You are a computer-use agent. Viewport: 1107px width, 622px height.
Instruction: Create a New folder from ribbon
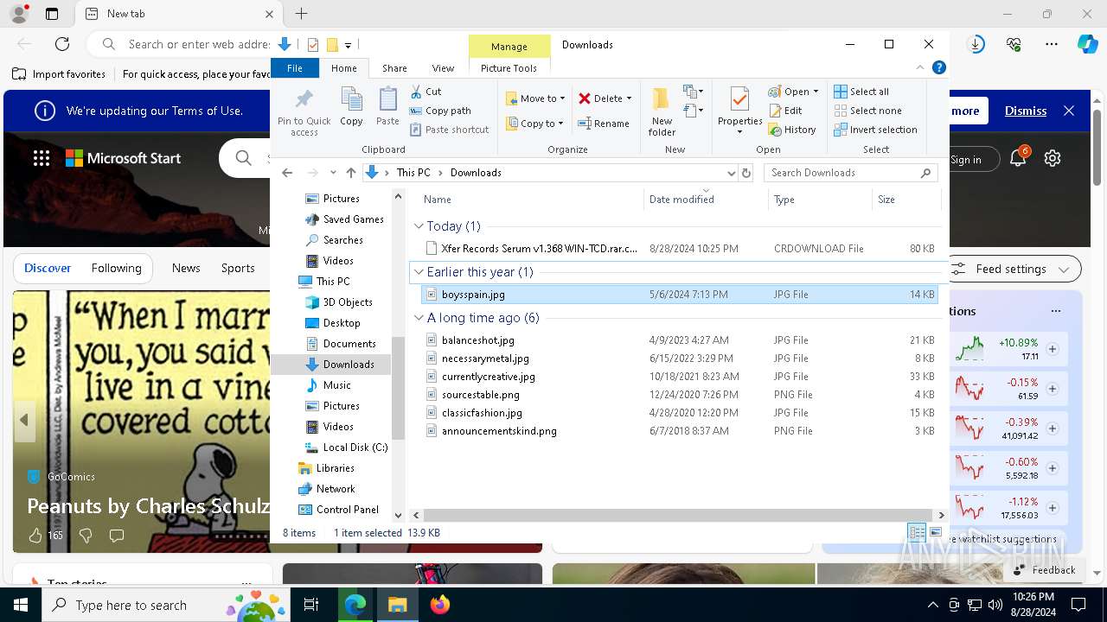pyautogui.click(x=662, y=111)
